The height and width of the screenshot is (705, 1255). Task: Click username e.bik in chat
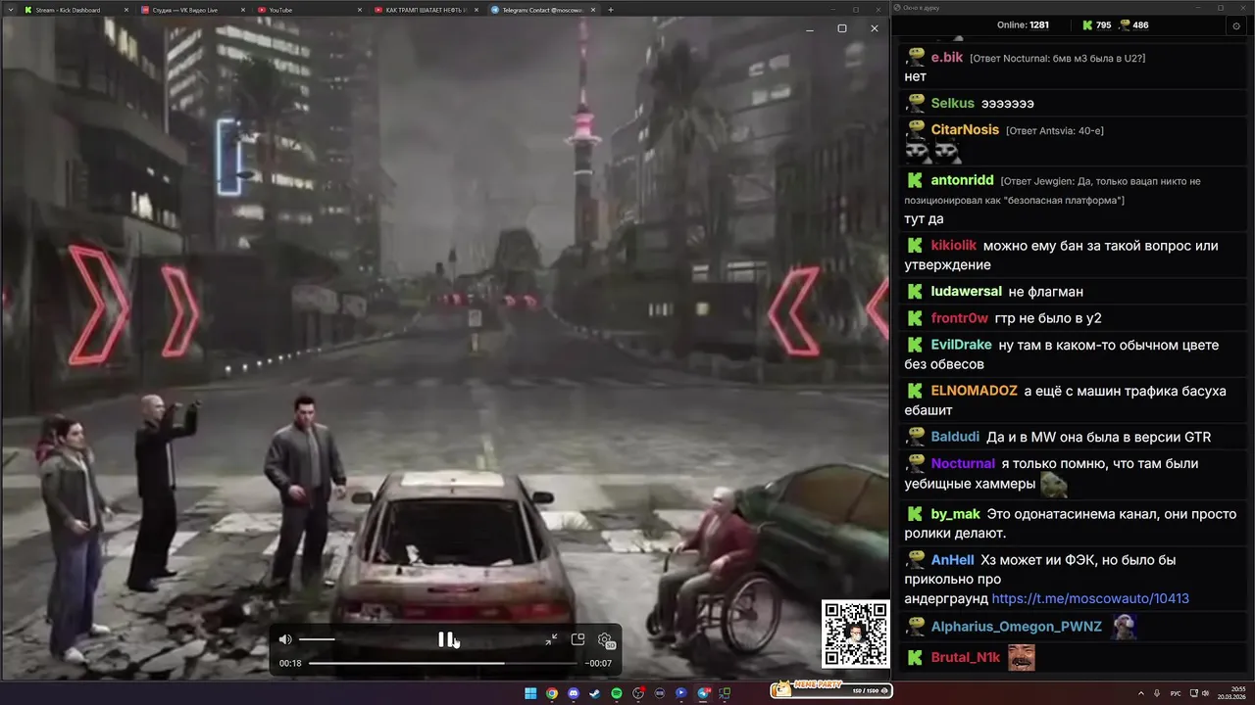[x=947, y=58]
